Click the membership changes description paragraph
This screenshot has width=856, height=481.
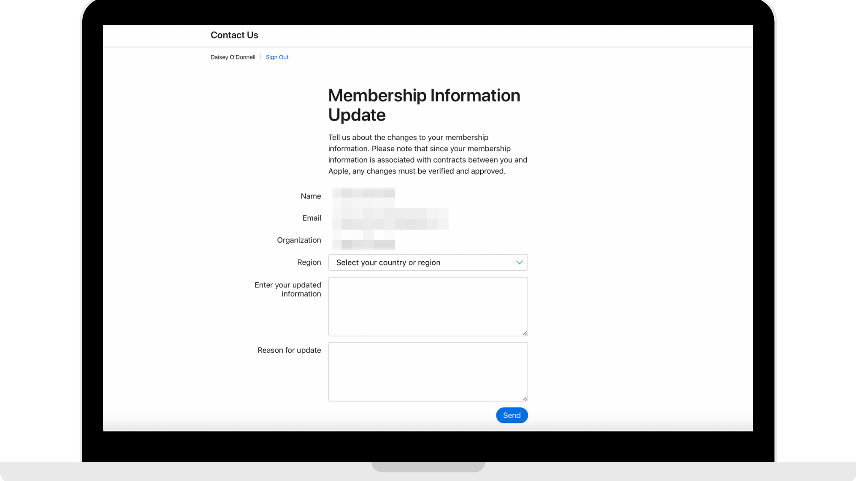(427, 154)
